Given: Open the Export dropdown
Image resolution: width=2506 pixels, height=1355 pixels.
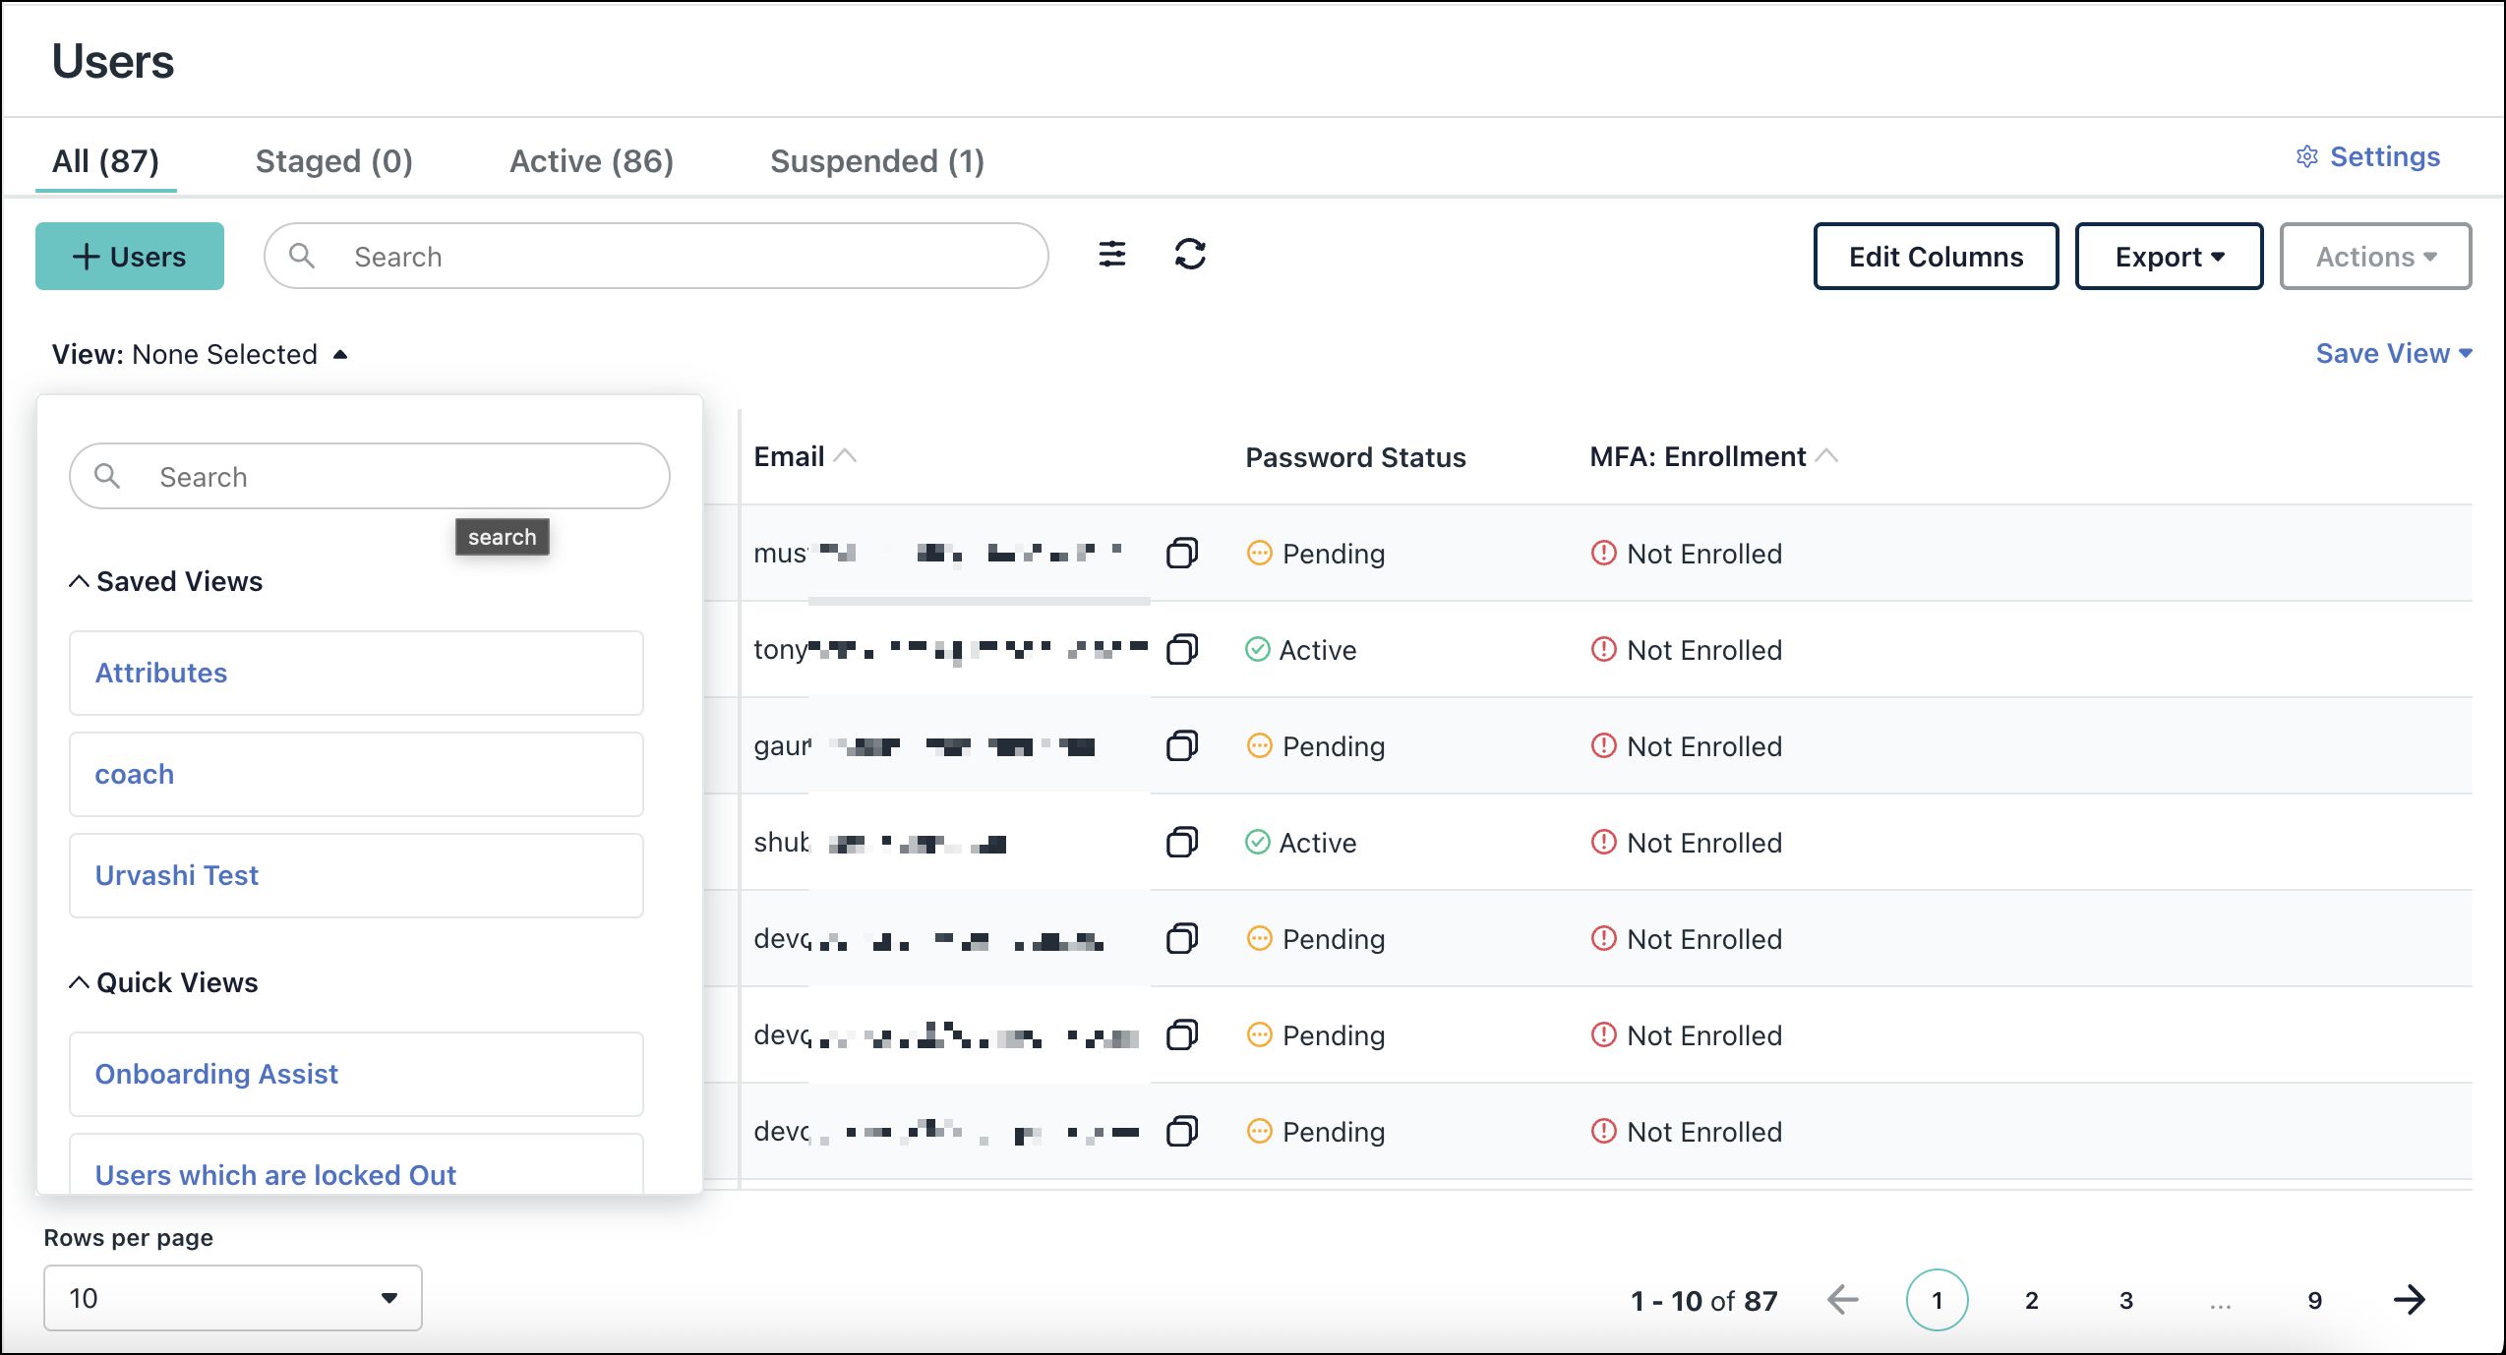Looking at the screenshot, I should pyautogui.click(x=2169, y=256).
